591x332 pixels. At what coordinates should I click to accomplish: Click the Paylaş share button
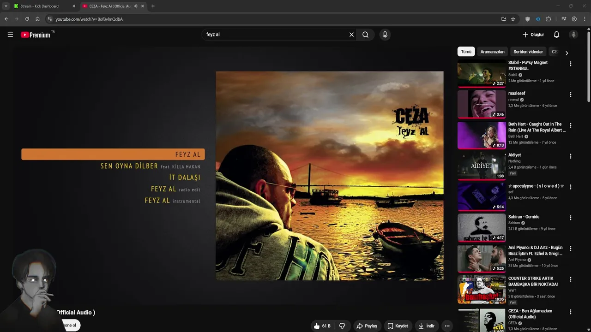367,326
